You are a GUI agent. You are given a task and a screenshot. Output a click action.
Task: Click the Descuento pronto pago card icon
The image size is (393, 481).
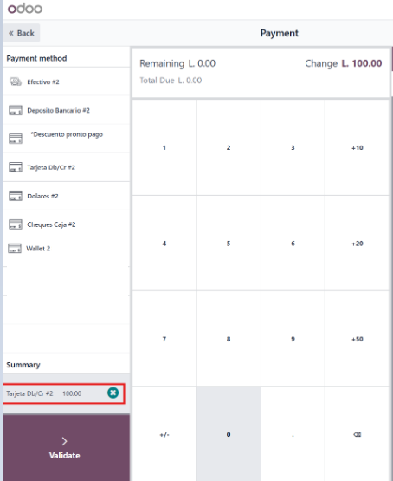point(16,139)
